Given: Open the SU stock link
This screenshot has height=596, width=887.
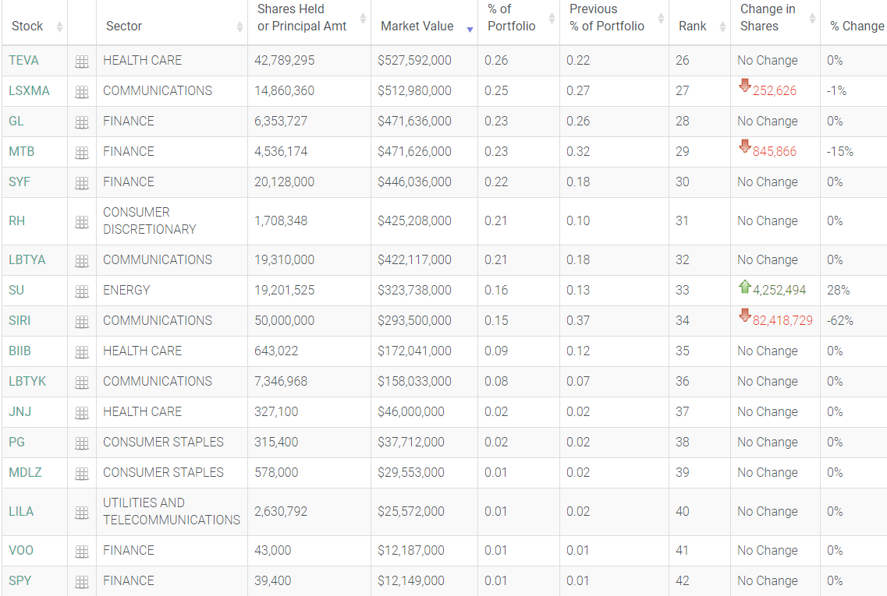Looking at the screenshot, I should tap(16, 291).
